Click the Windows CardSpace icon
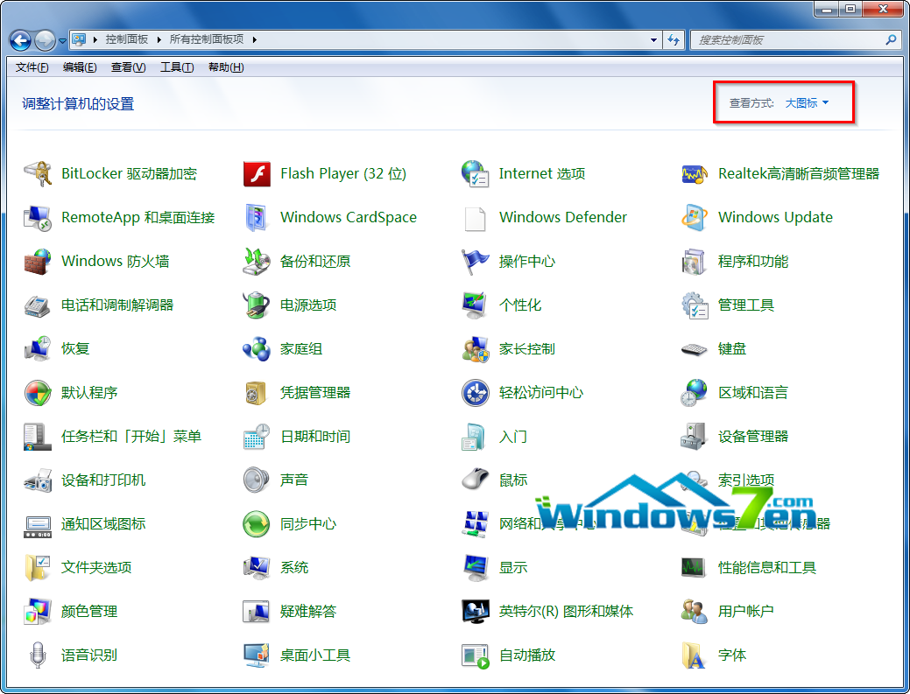Viewport: 910px width, 694px height. tap(256, 217)
